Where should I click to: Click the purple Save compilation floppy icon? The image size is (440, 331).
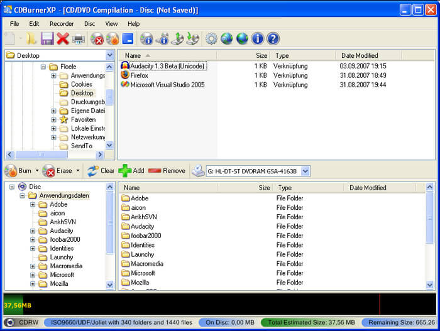[47, 39]
